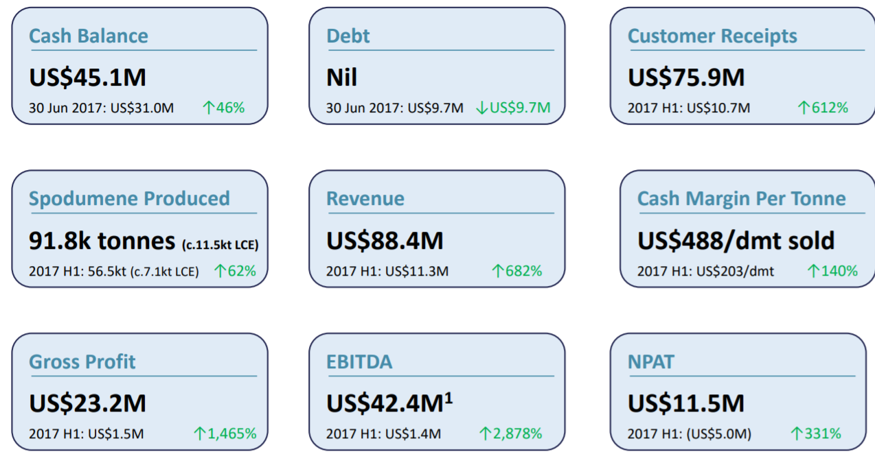Click the NPAT US$11.5M figure
Viewport: 875px width, 454px height.
(x=686, y=403)
